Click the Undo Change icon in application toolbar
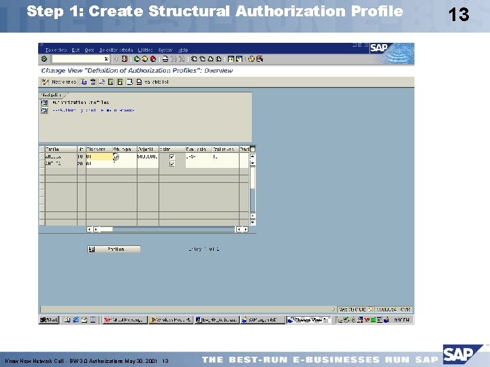 click(102, 82)
